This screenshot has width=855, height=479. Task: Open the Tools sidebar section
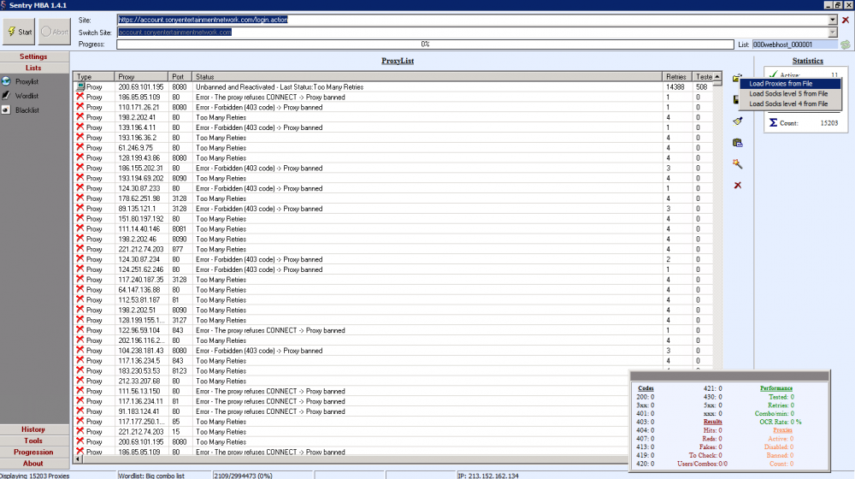point(34,441)
